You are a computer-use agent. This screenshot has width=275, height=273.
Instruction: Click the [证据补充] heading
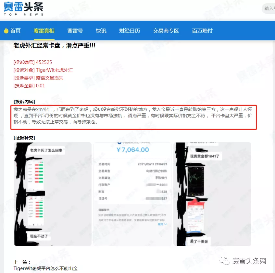24,138
